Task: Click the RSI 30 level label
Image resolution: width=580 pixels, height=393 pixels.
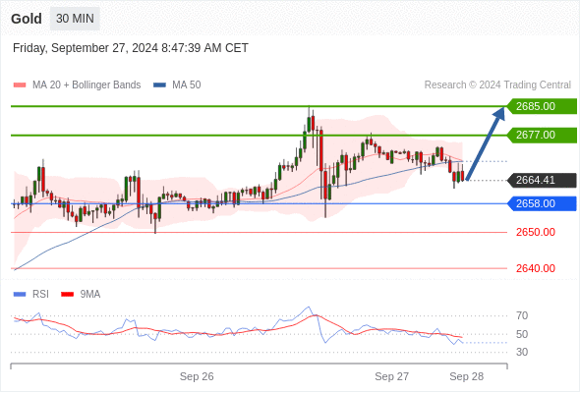Action: click(x=522, y=352)
